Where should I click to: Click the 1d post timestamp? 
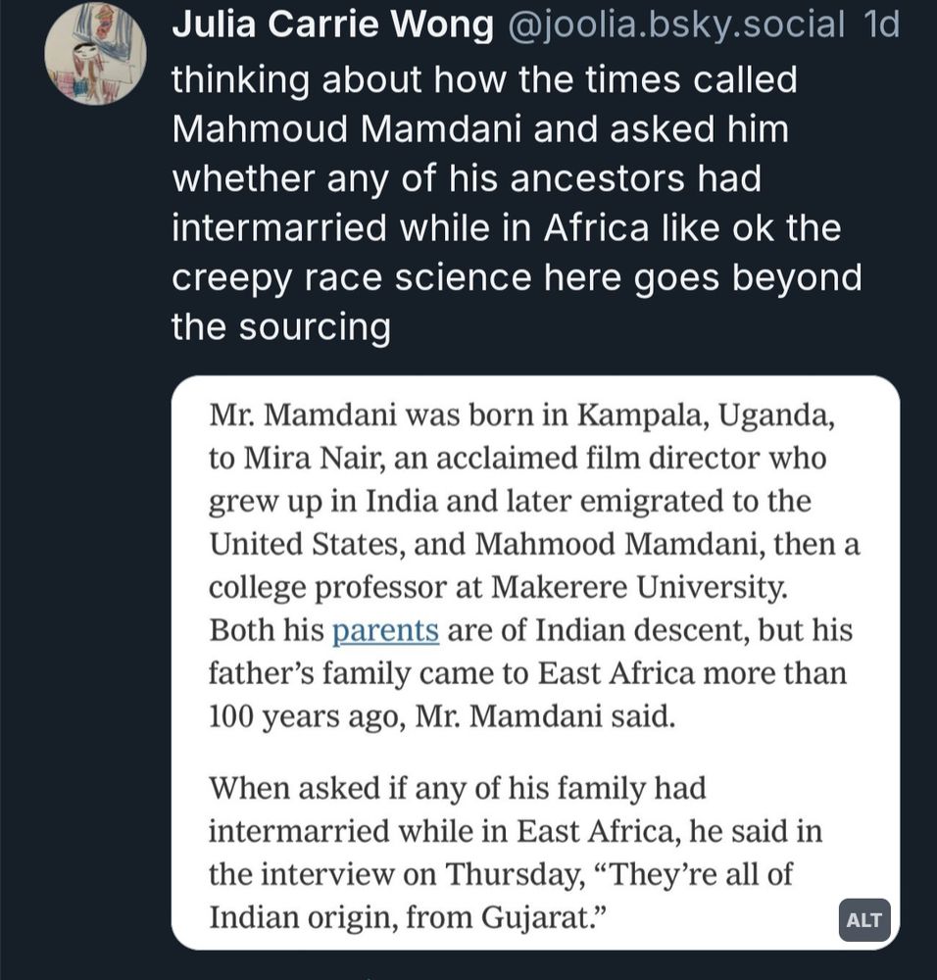[x=881, y=25]
